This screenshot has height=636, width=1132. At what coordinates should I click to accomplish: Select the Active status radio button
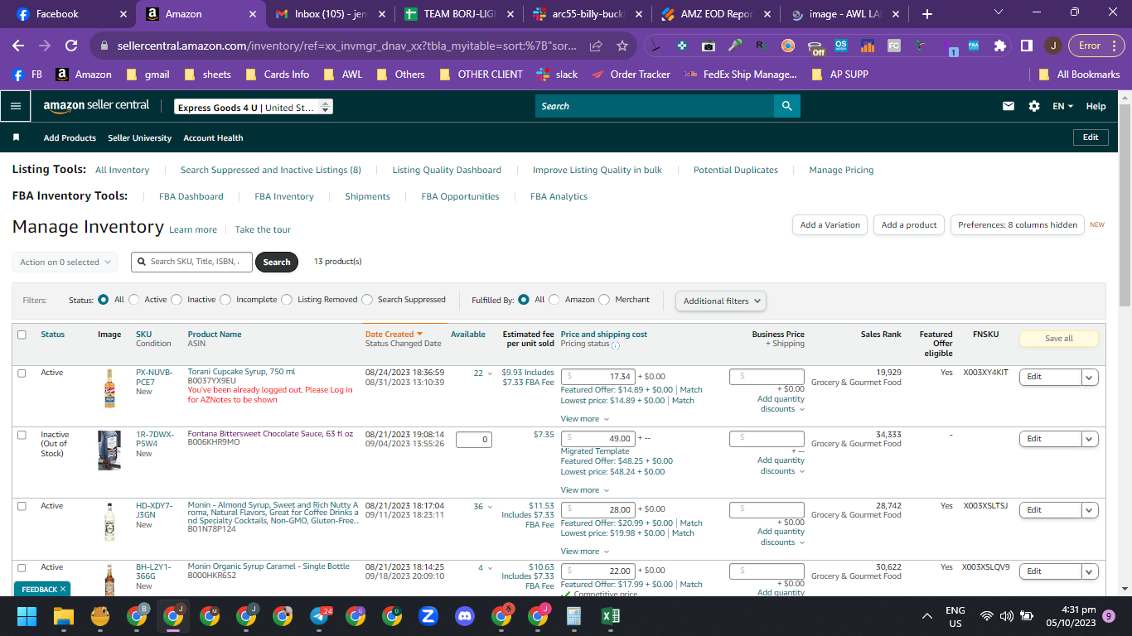pos(133,300)
